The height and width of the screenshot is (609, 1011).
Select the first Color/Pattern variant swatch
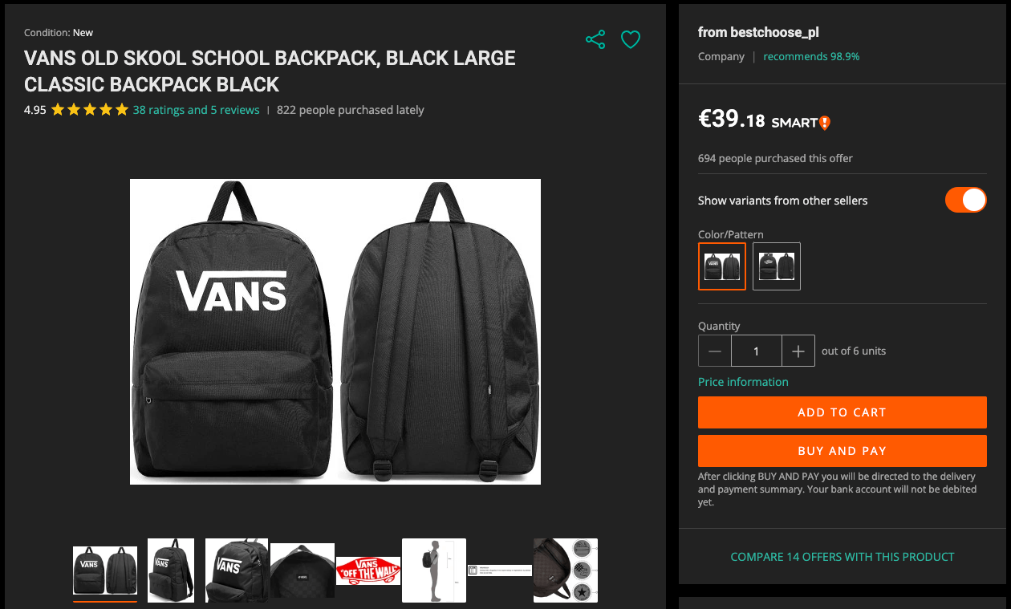point(722,266)
